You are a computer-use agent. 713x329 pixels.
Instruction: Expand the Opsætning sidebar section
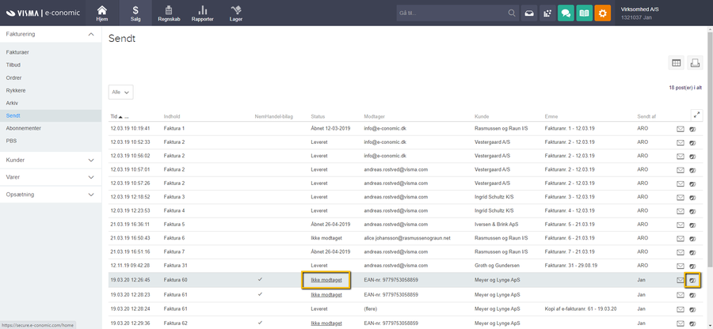pos(51,194)
